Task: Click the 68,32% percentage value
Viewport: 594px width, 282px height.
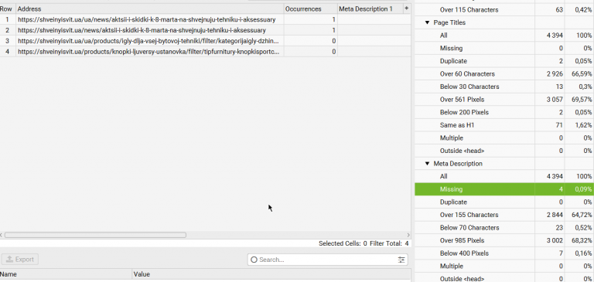Action: pyautogui.click(x=582, y=241)
